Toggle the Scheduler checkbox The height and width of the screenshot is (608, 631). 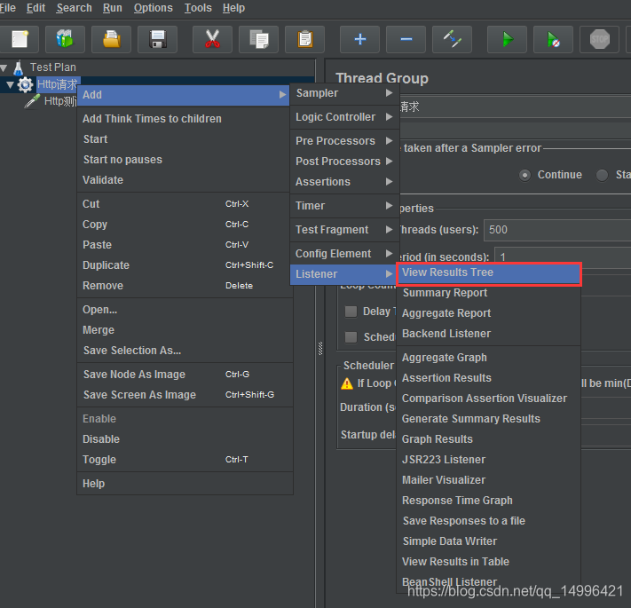pyautogui.click(x=351, y=336)
